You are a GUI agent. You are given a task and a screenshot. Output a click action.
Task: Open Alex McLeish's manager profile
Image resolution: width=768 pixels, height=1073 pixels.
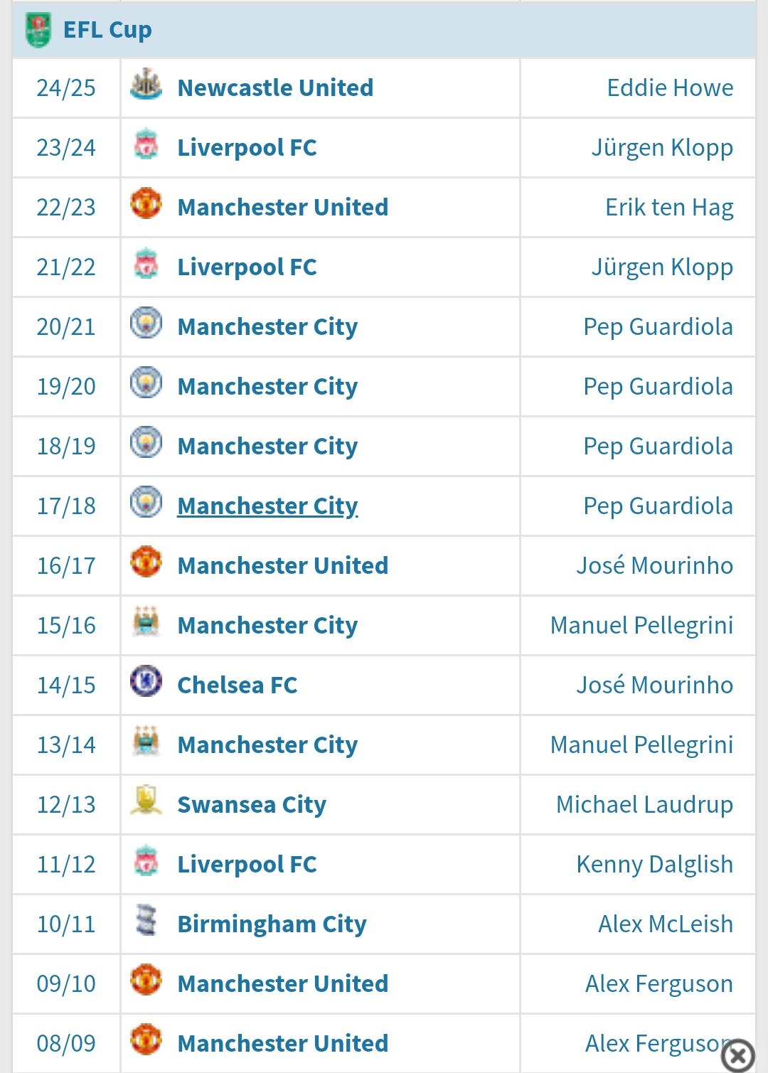tap(665, 924)
